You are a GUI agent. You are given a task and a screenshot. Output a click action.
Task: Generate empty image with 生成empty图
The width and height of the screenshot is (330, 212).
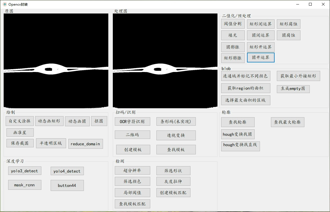(x=293, y=89)
